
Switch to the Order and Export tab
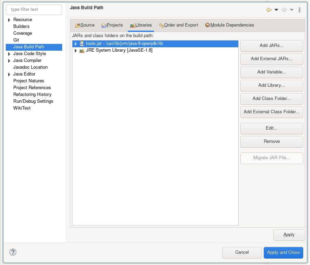coord(178,25)
